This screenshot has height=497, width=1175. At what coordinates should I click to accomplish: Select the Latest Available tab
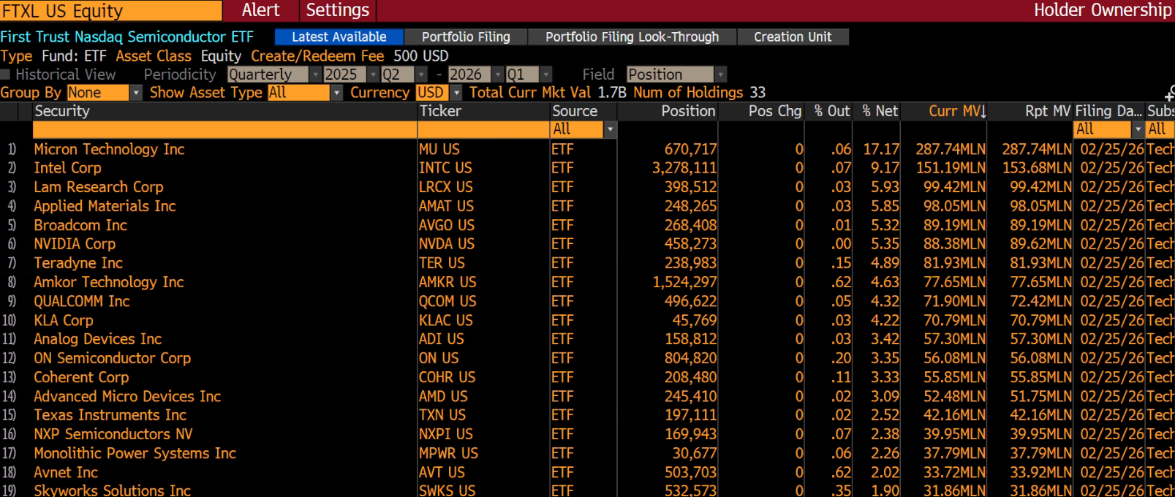(x=339, y=37)
